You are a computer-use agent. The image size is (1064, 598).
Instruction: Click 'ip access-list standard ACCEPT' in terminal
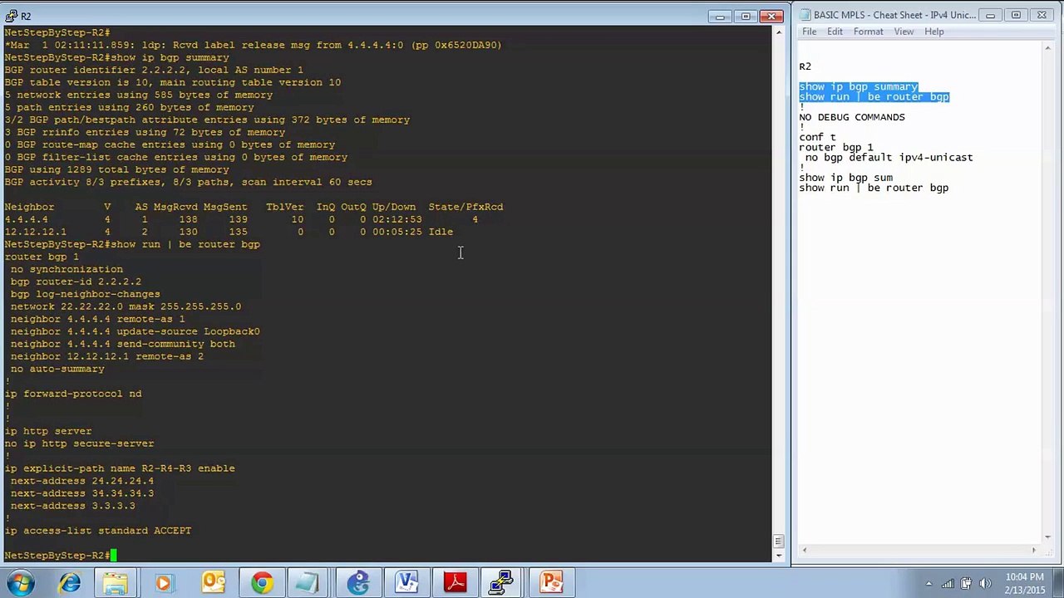pyautogui.click(x=98, y=531)
